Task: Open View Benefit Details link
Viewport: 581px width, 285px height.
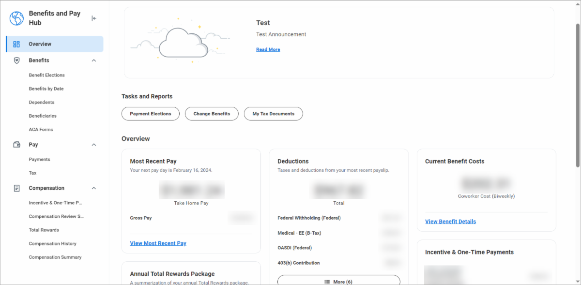Action: coord(450,221)
